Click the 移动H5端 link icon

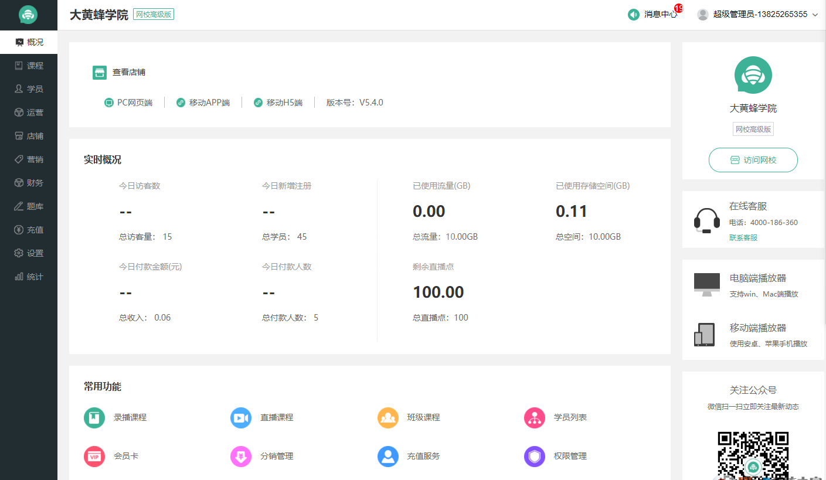tap(258, 103)
